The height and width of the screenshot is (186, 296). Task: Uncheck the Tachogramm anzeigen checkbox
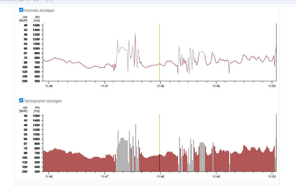[21, 100]
